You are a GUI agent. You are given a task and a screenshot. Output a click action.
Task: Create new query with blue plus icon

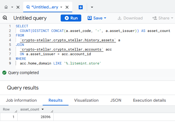81,7
